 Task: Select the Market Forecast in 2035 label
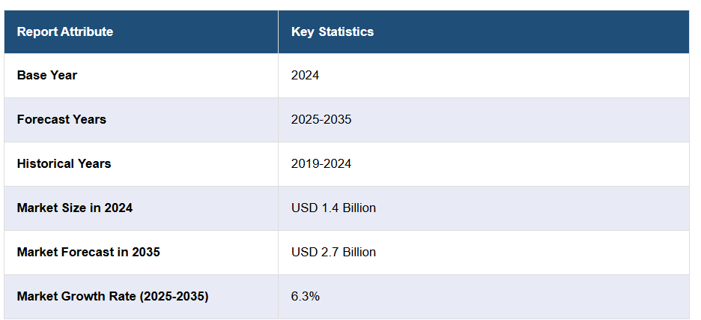pyautogui.click(x=88, y=252)
